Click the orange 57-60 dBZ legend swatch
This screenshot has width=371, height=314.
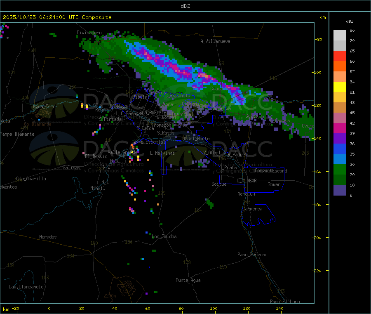coord(340,66)
